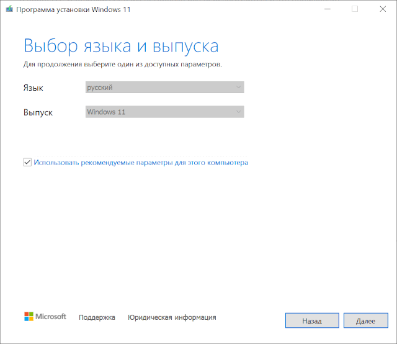397x344 pixels.
Task: Open the Юридическая информация link
Action: (172, 317)
